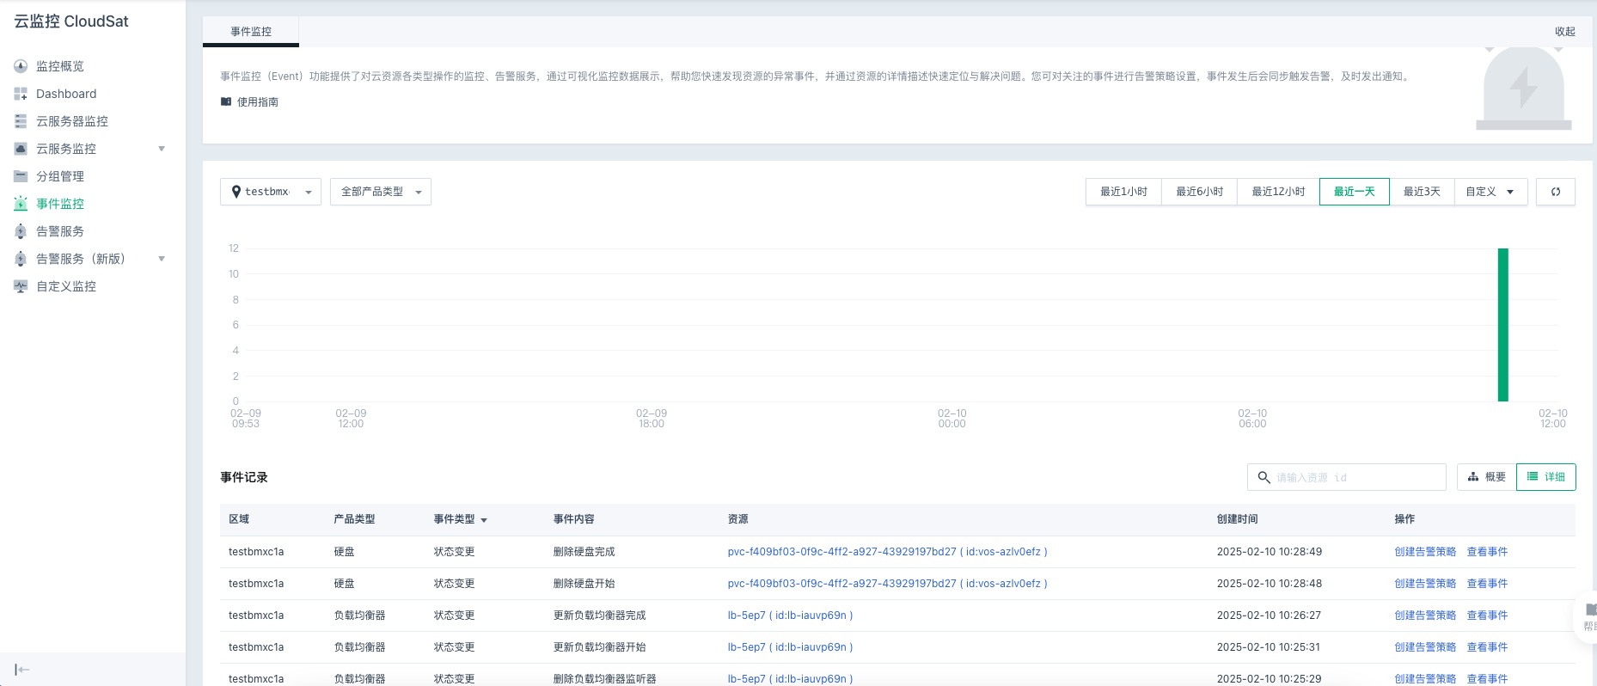Viewport: 1597px width, 686px height.
Task: Open the 自定义 time range dropdown
Action: pos(1490,192)
